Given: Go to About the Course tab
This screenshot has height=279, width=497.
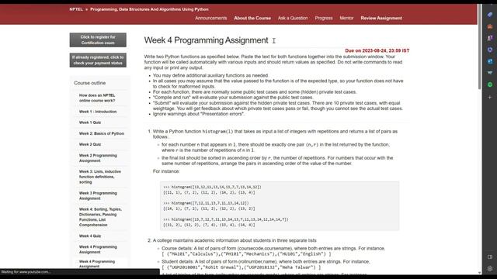Looking at the screenshot, I should [x=252, y=18].
